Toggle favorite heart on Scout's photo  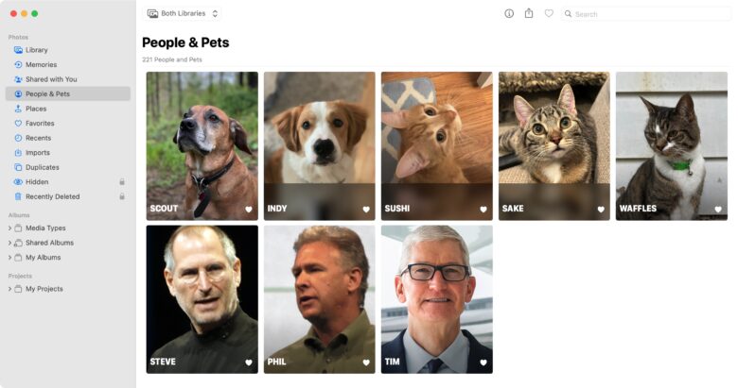249,210
